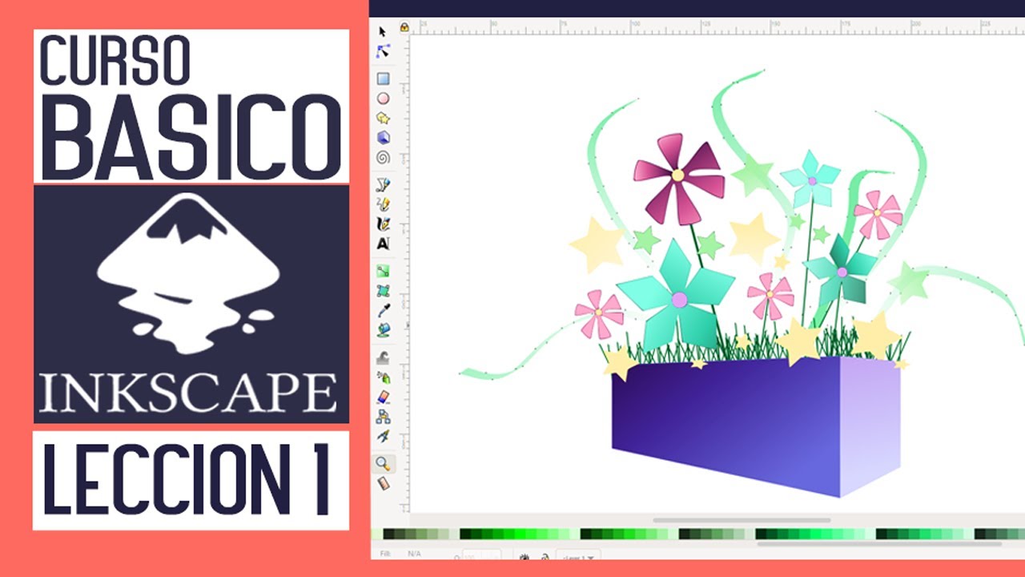
Task: Choose the Eraser tool
Action: point(383,397)
